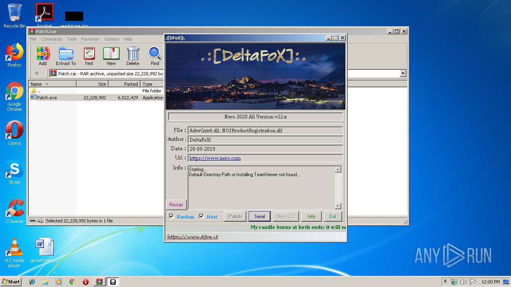The image size is (511, 287).
Task: Click the DFoX patch taskbar button
Action: click(x=113, y=282)
